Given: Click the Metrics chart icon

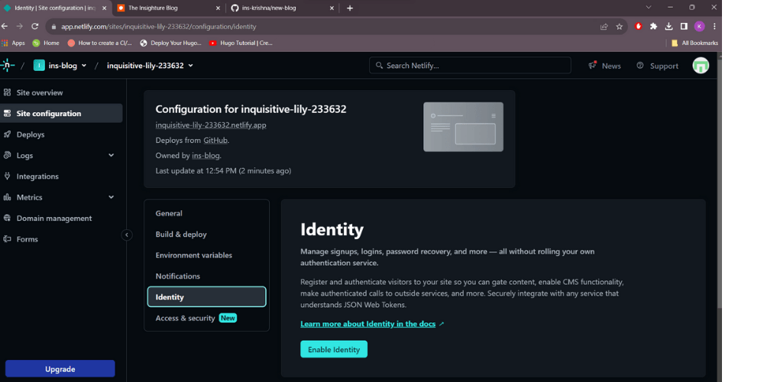Looking at the screenshot, I should [x=7, y=197].
